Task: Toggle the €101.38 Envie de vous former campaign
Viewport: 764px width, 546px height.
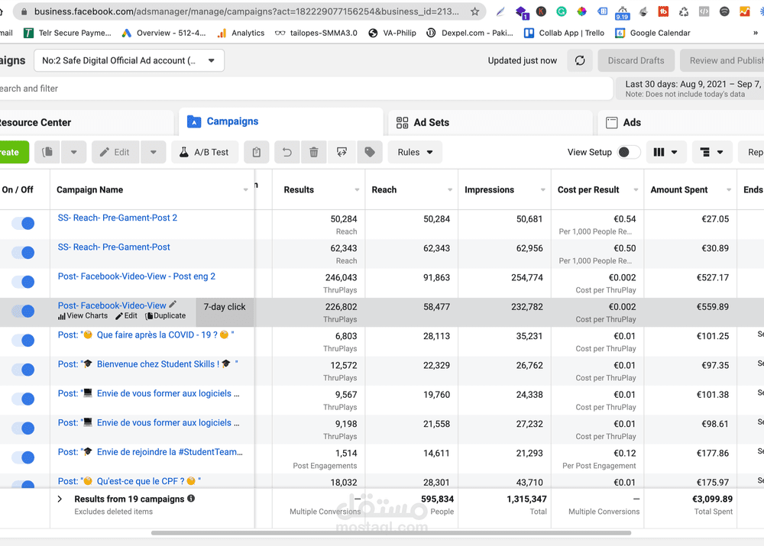Action: click(24, 399)
